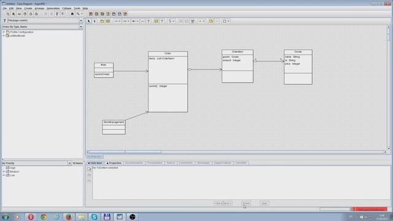Viewport: 393px width, 221px height.
Task: Click the New project toolbar icon
Action: pyautogui.click(x=8, y=14)
